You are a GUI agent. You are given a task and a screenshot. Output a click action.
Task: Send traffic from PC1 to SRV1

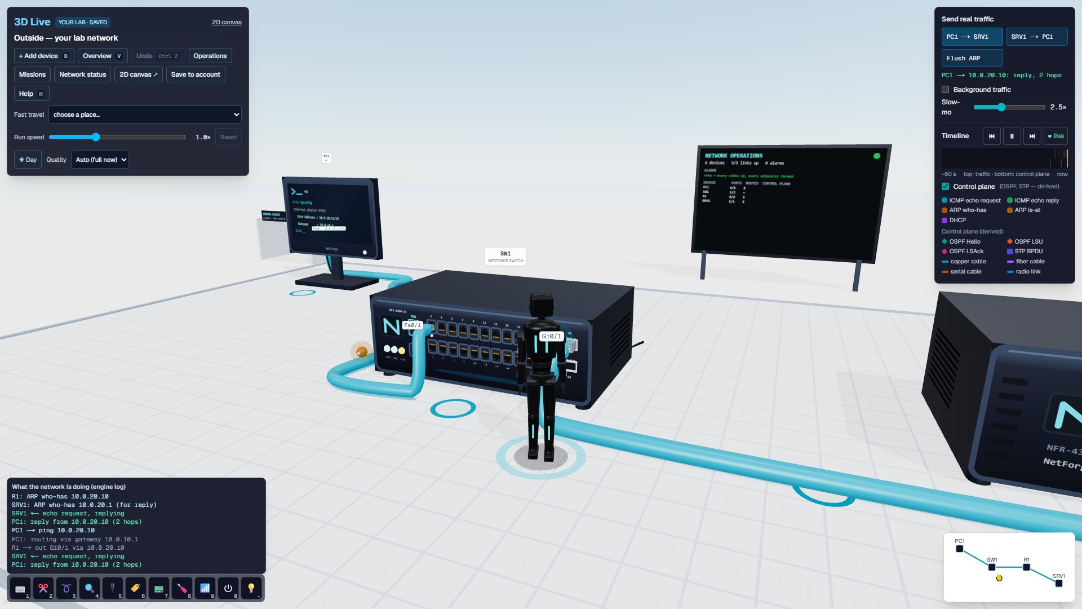[972, 37]
